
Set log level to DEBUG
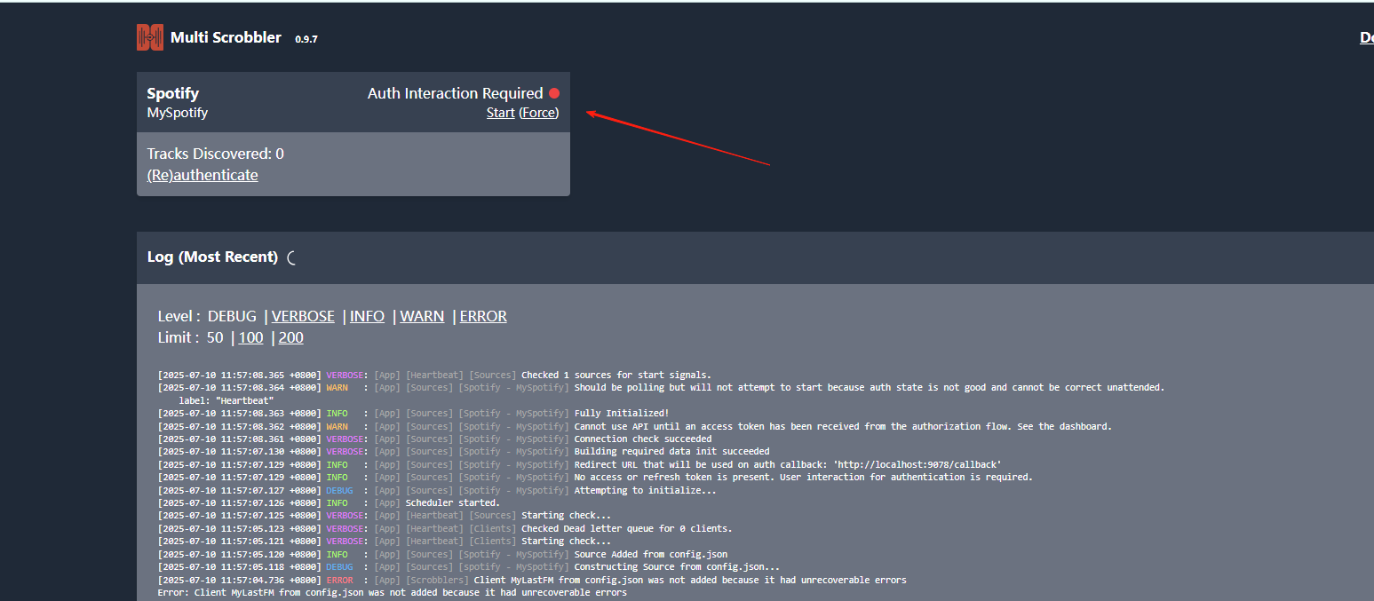(232, 316)
